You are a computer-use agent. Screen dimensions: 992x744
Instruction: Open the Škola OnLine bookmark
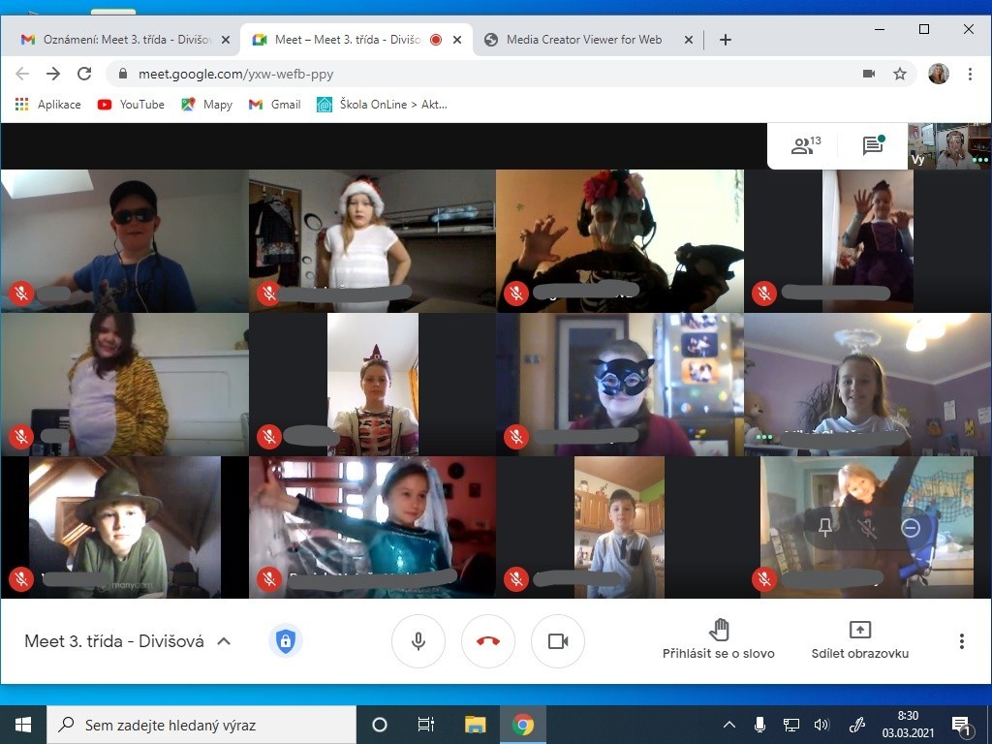(383, 105)
